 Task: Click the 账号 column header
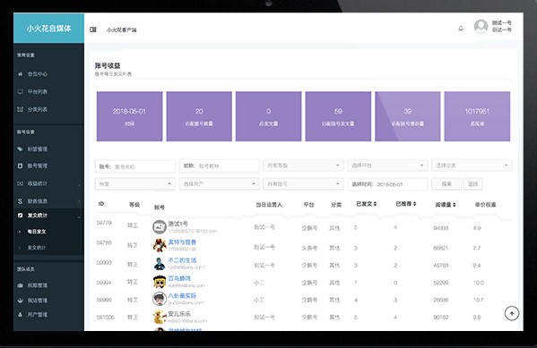[160, 208]
